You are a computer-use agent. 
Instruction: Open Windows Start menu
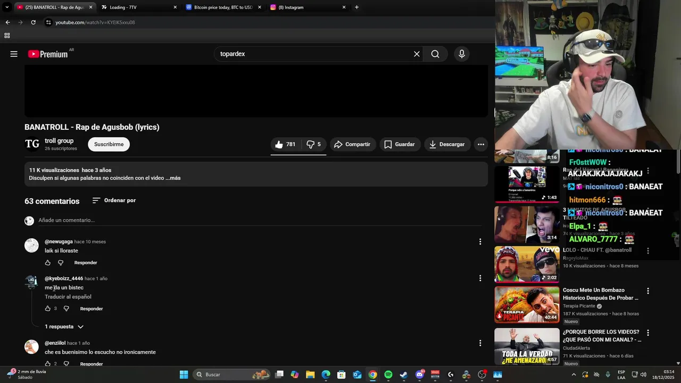pos(184,374)
